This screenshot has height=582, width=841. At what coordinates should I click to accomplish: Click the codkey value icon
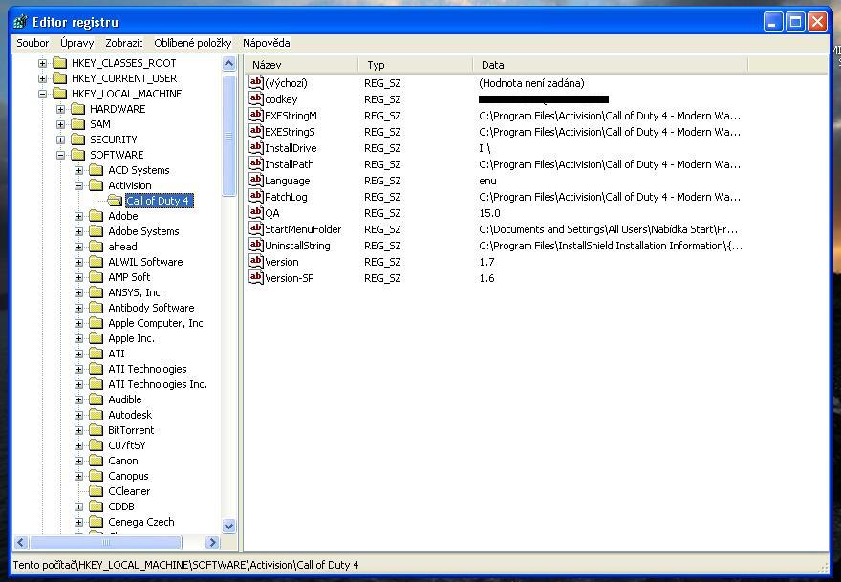[256, 98]
